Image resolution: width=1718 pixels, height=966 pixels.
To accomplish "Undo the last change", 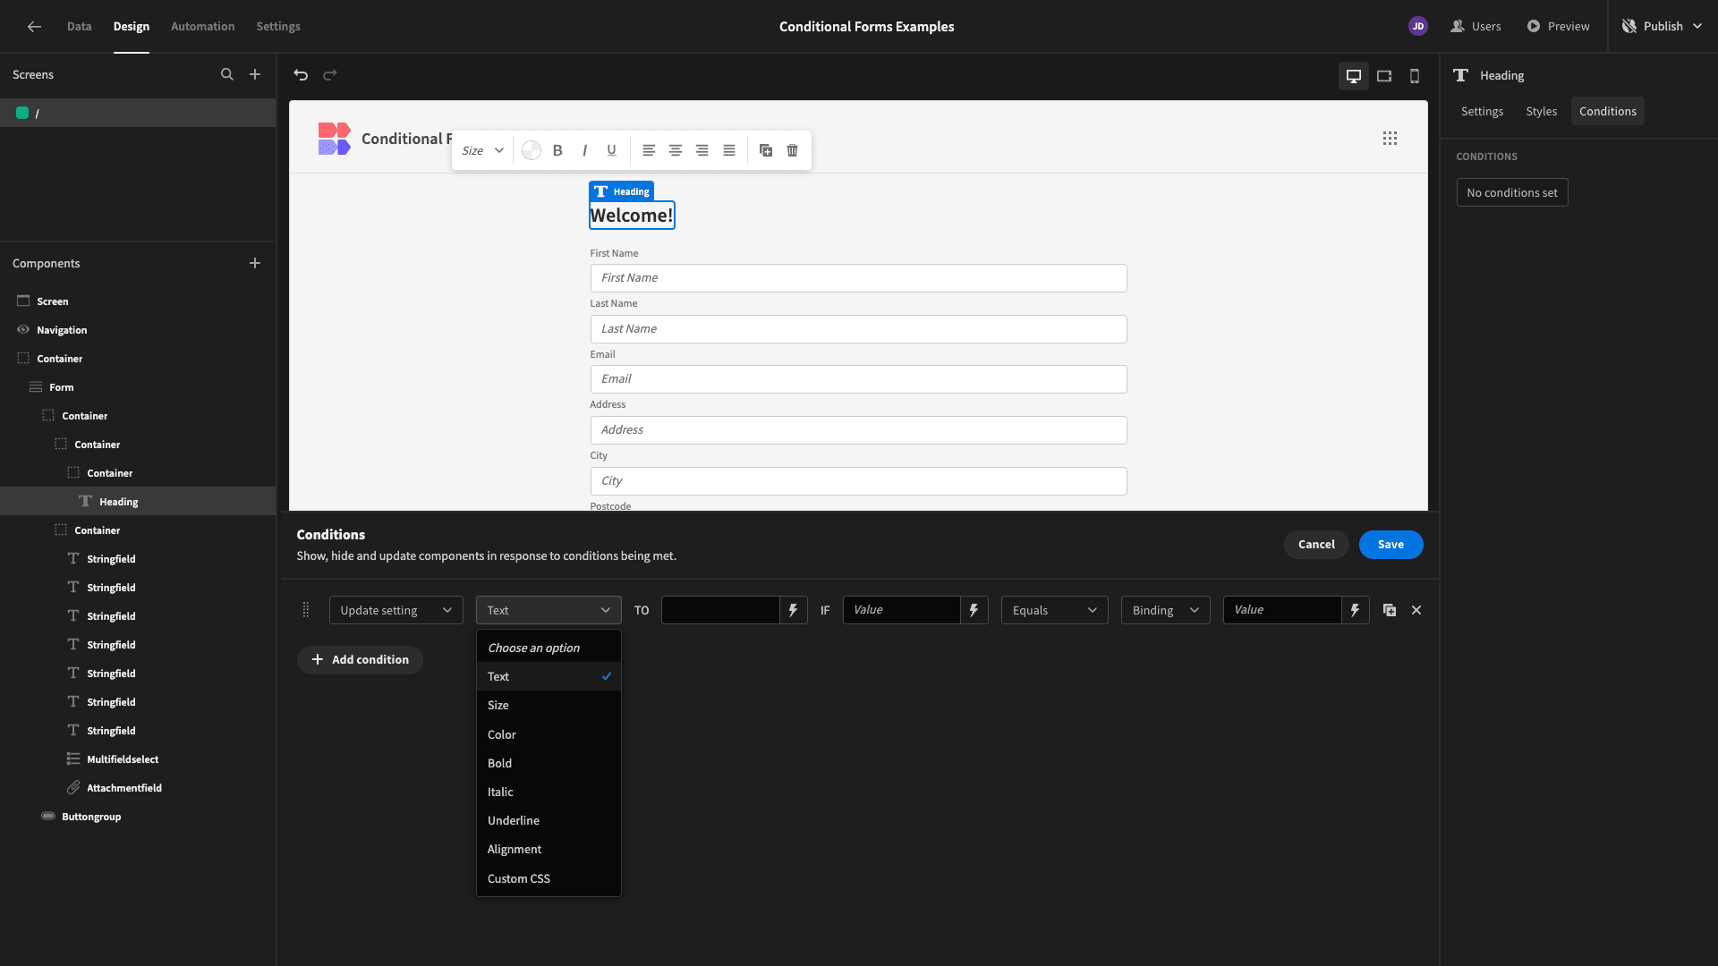I will coord(301,75).
